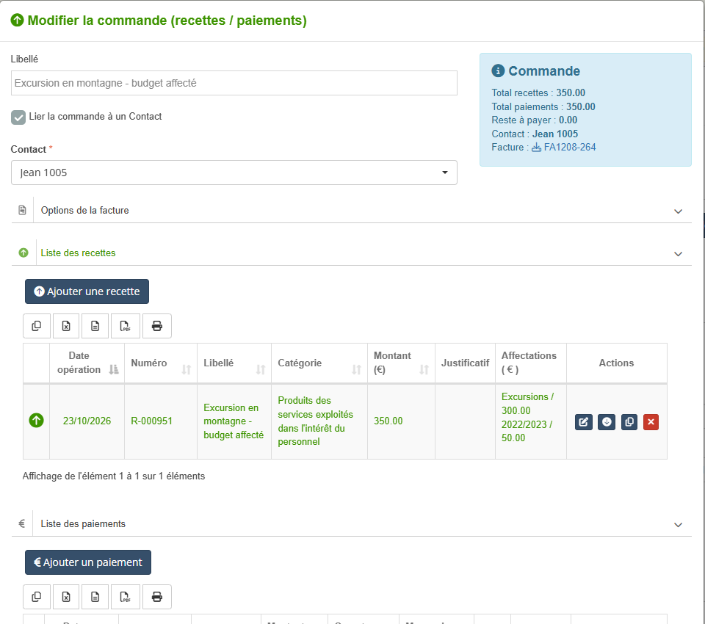Screen dimensions: 705x624
Task: Print the recettes table
Action: click(x=157, y=326)
